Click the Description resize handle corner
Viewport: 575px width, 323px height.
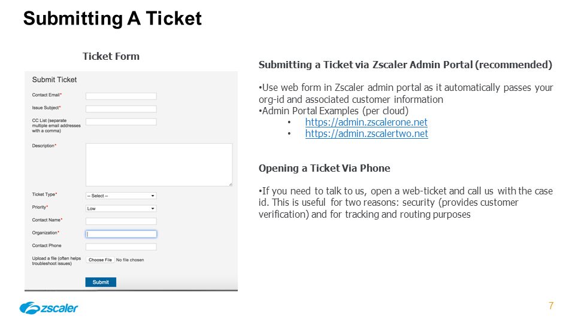(230, 184)
